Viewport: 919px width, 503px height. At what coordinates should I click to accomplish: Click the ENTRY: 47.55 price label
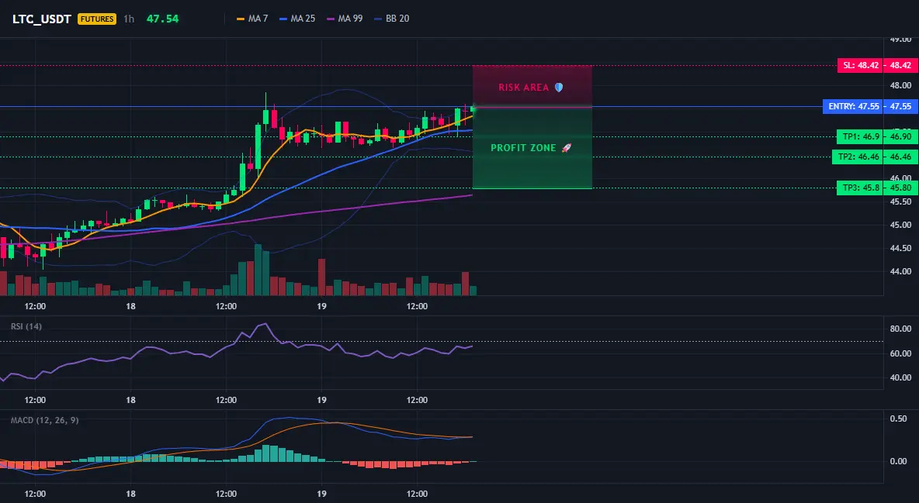(853, 107)
